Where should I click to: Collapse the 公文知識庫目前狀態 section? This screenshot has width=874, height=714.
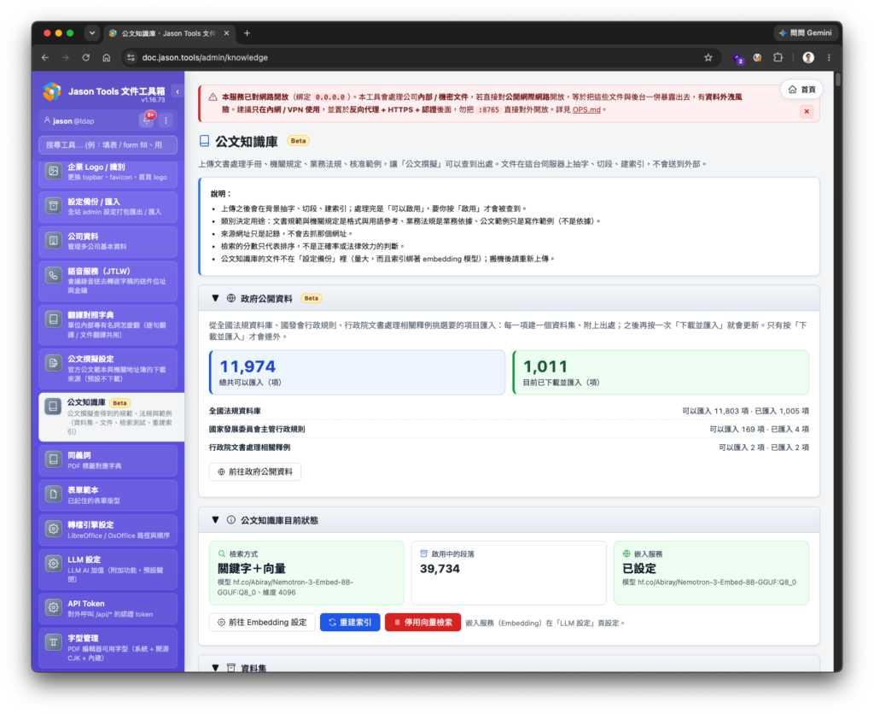pos(215,520)
